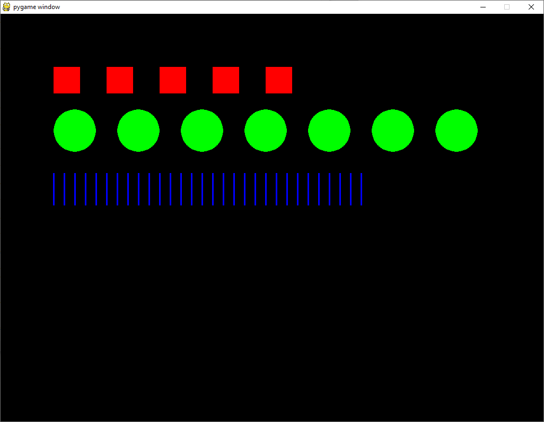Click the "pygame window" title text

(37, 7)
